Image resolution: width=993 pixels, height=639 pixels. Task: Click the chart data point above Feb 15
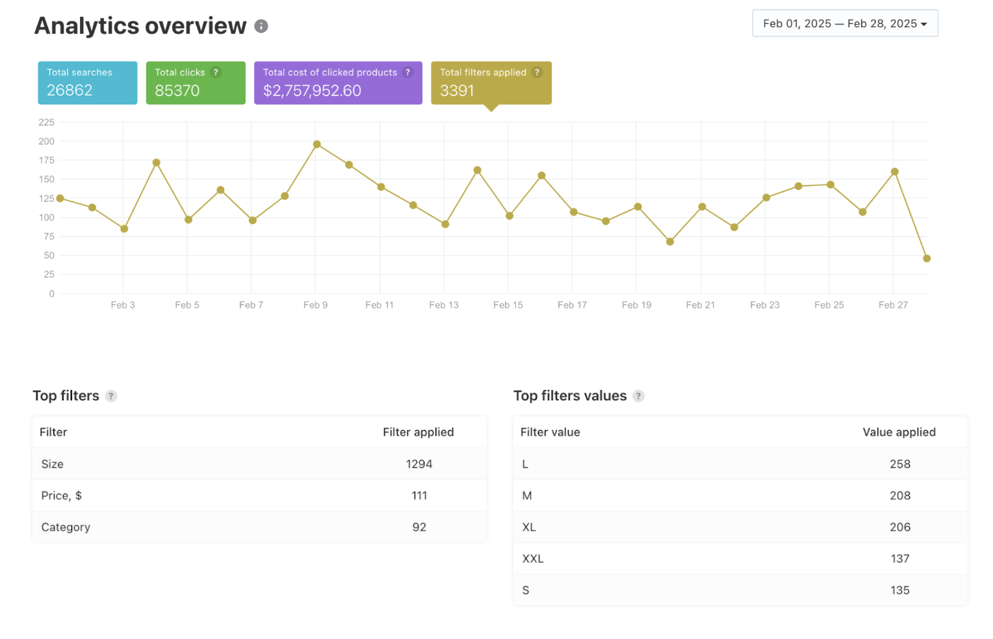[509, 216]
